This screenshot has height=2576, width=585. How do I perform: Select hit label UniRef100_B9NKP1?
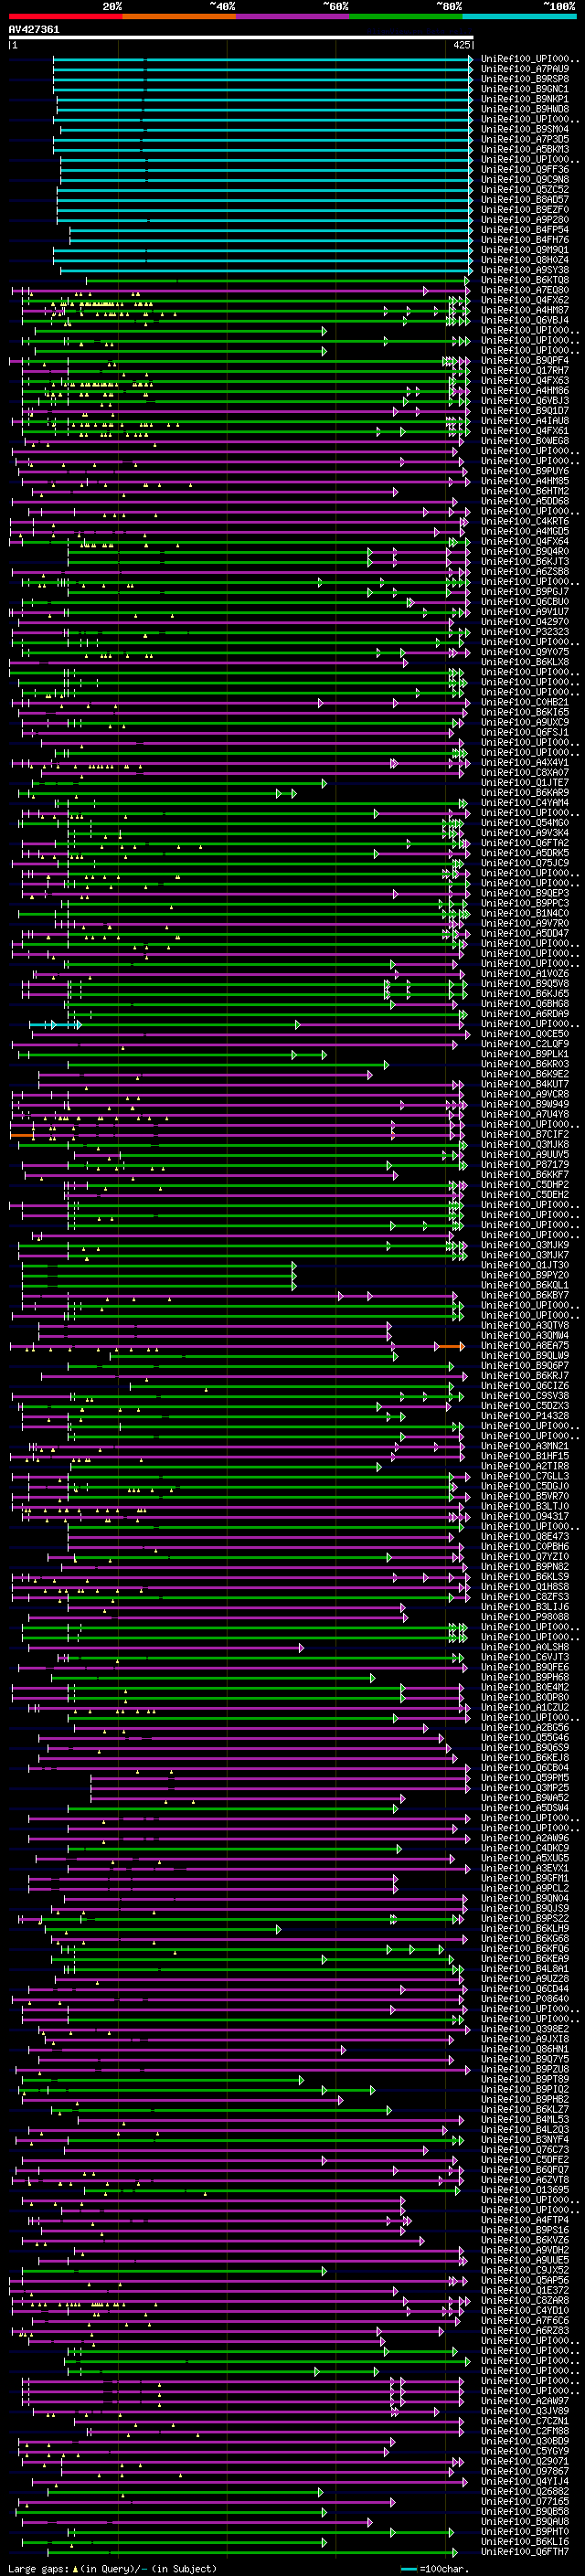tap(525, 100)
